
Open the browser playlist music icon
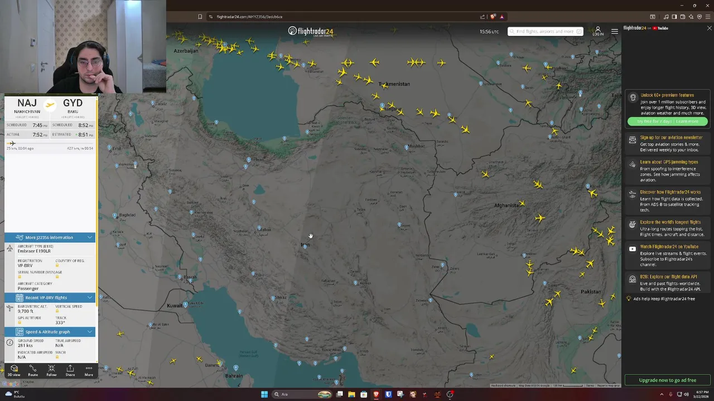666,17
